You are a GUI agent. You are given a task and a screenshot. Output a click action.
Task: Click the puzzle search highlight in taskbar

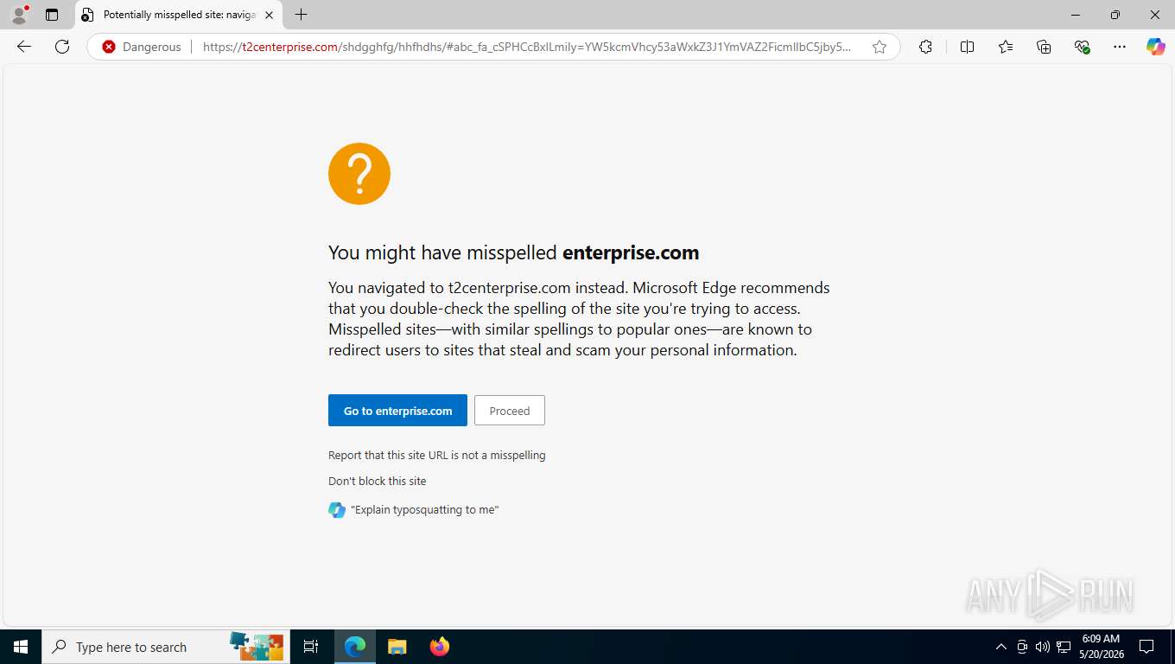[257, 647]
